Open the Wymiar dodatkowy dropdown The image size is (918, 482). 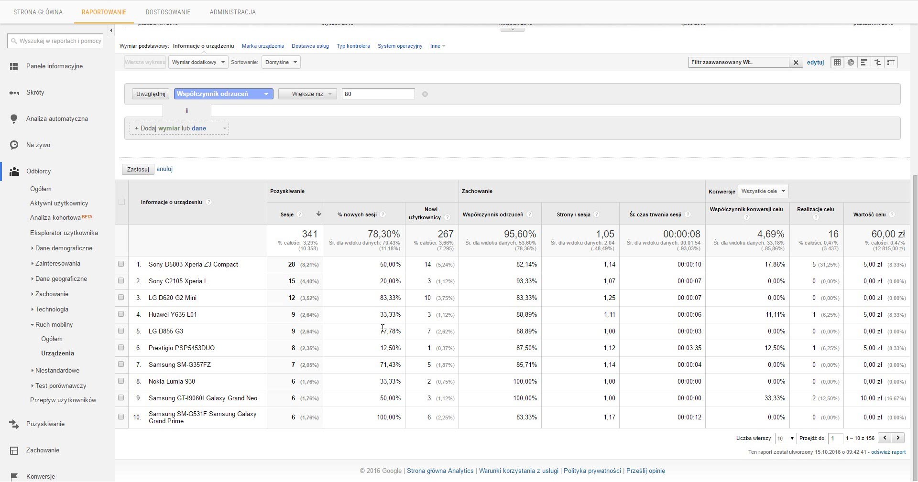[198, 62]
